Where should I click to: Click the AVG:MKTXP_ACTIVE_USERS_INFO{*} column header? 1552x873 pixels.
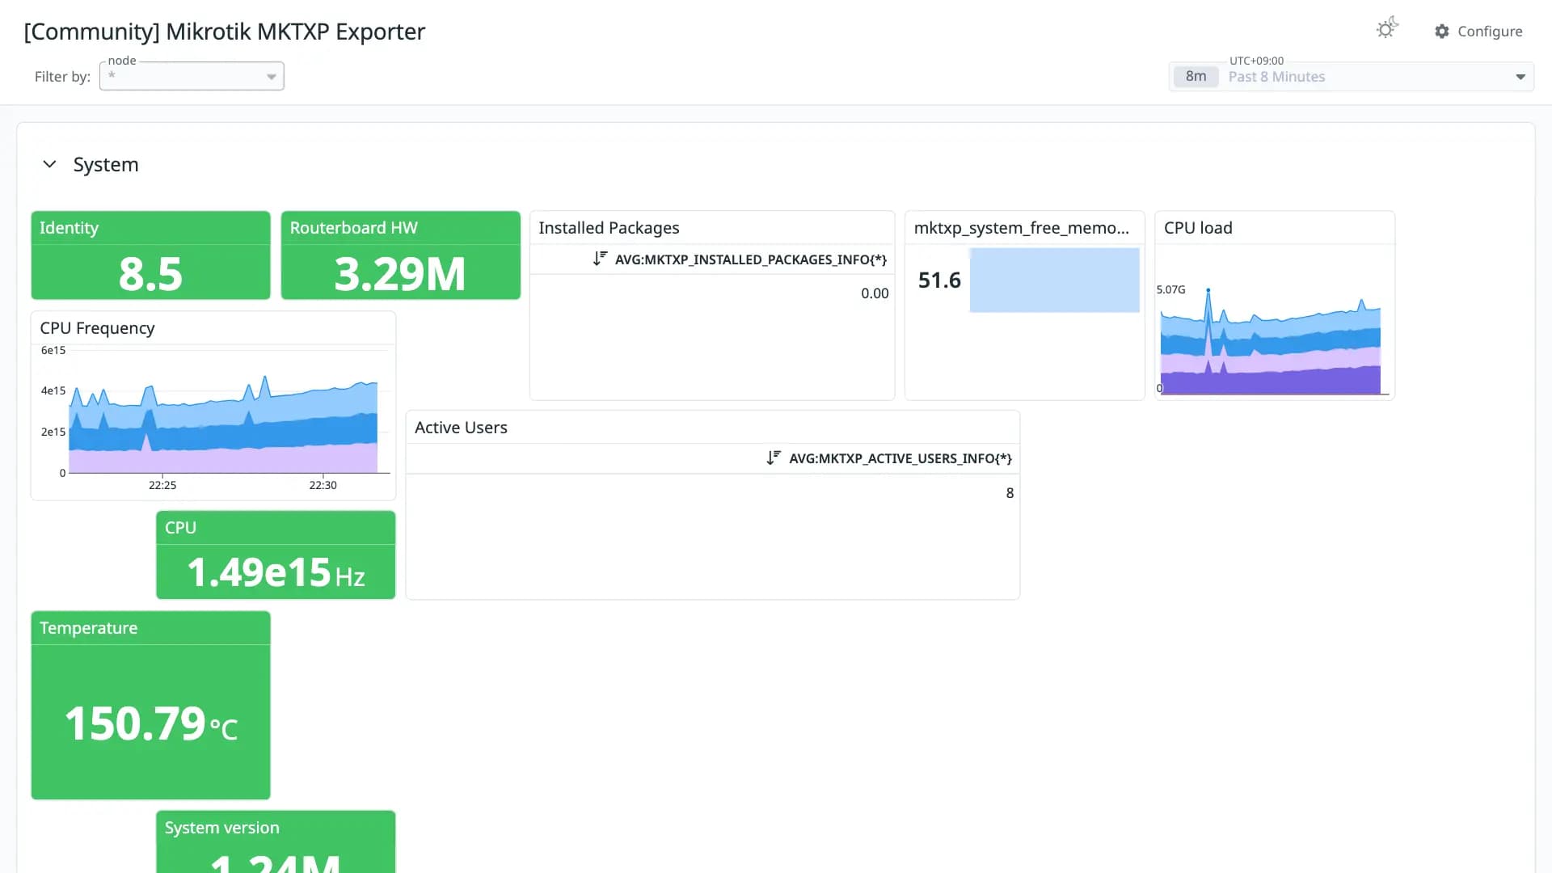(x=900, y=458)
